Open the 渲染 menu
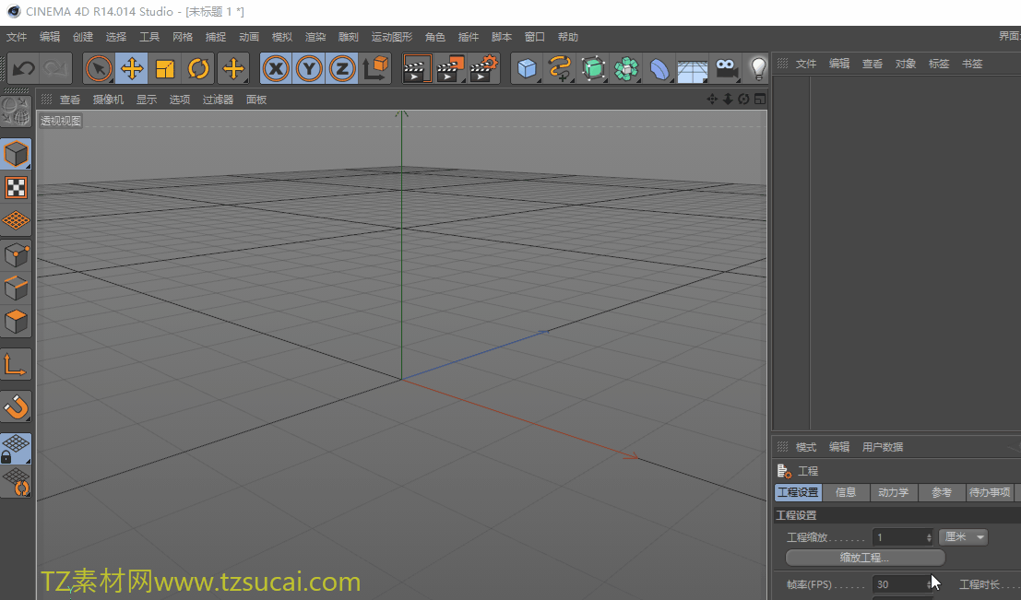The image size is (1021, 600). tap(315, 37)
